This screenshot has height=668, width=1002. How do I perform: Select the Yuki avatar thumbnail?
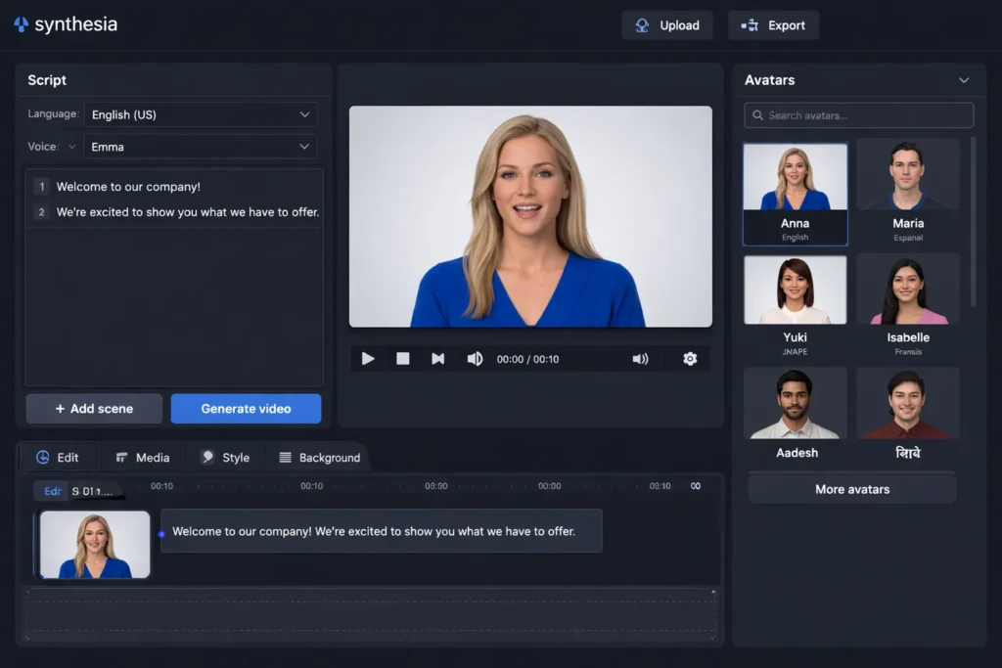(795, 289)
